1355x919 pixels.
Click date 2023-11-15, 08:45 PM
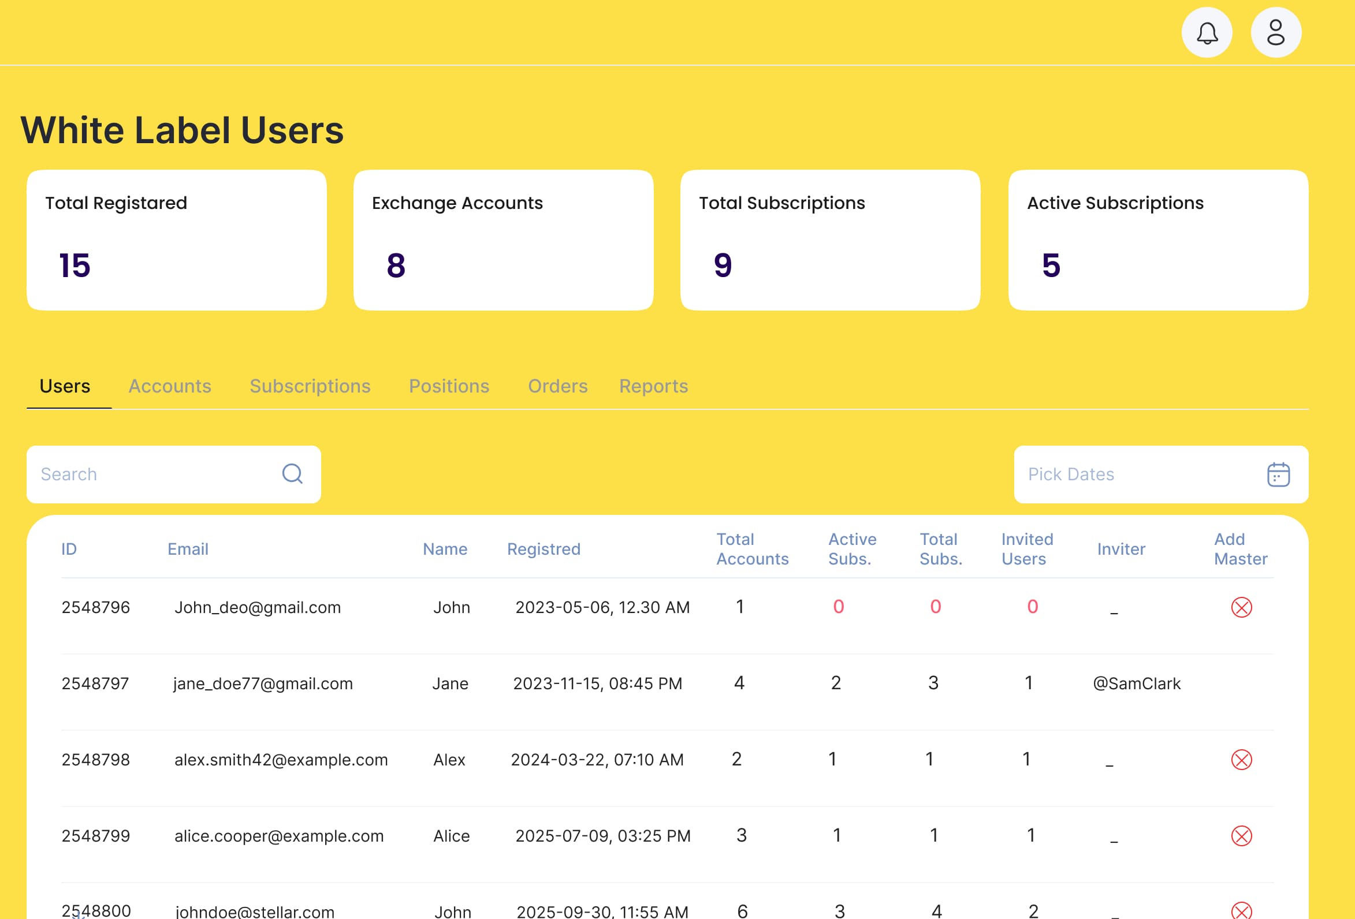tap(598, 683)
